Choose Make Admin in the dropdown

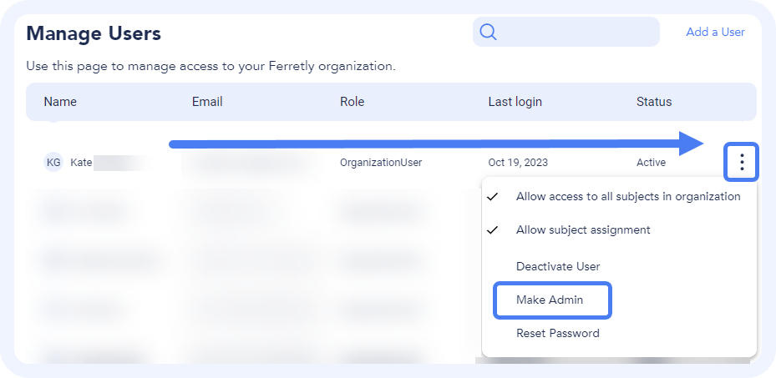click(x=550, y=300)
